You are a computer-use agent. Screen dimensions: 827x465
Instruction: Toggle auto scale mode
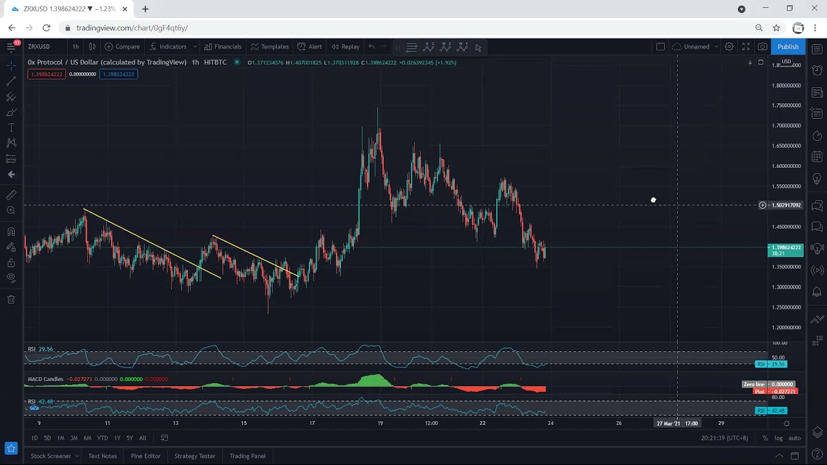click(x=795, y=438)
